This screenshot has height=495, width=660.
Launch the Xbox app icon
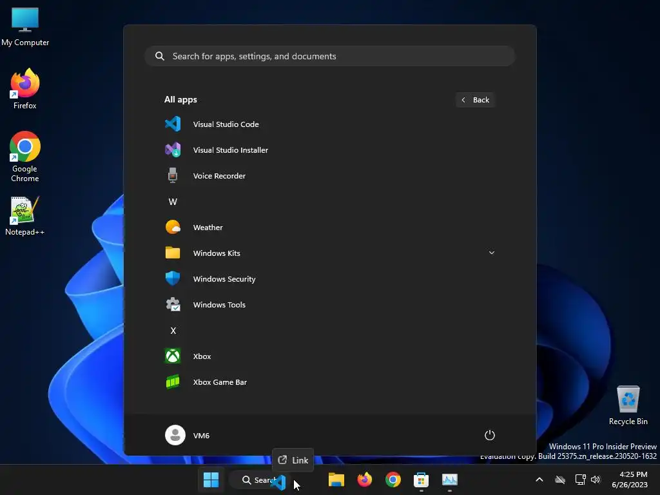[x=173, y=356]
